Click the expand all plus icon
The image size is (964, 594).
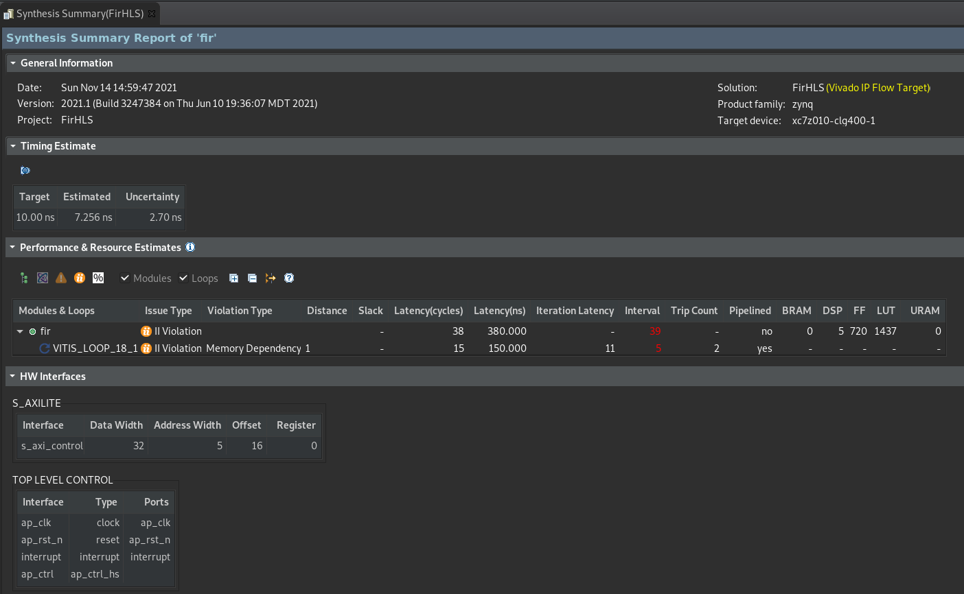tap(234, 278)
